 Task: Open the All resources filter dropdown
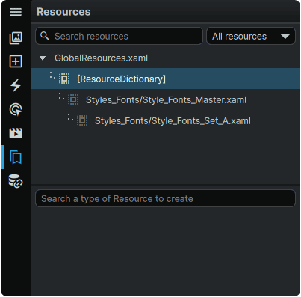pyautogui.click(x=251, y=36)
